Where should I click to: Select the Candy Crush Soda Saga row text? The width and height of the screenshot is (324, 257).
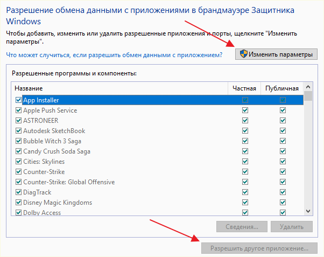coord(57,151)
